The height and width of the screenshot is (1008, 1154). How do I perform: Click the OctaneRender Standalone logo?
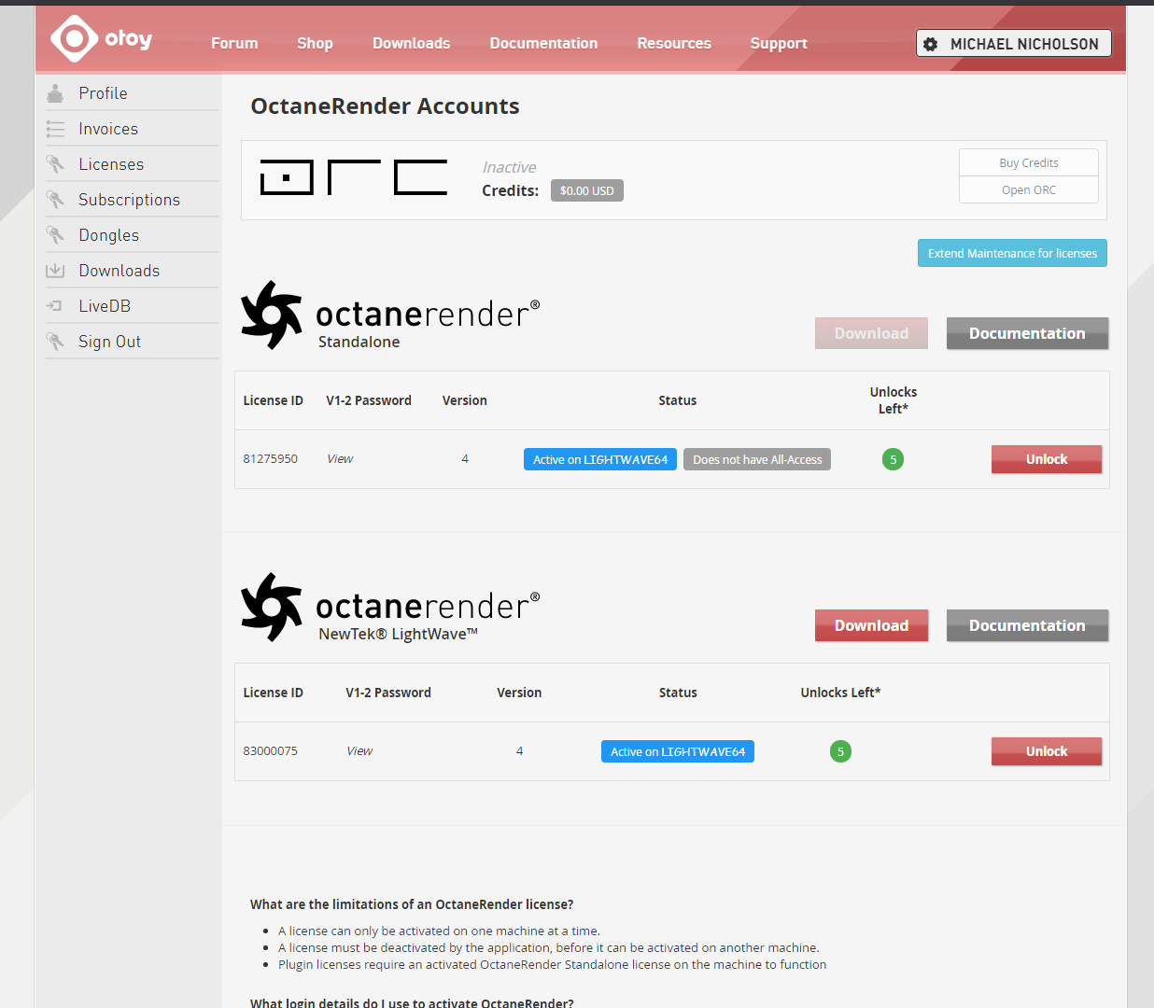(x=390, y=315)
